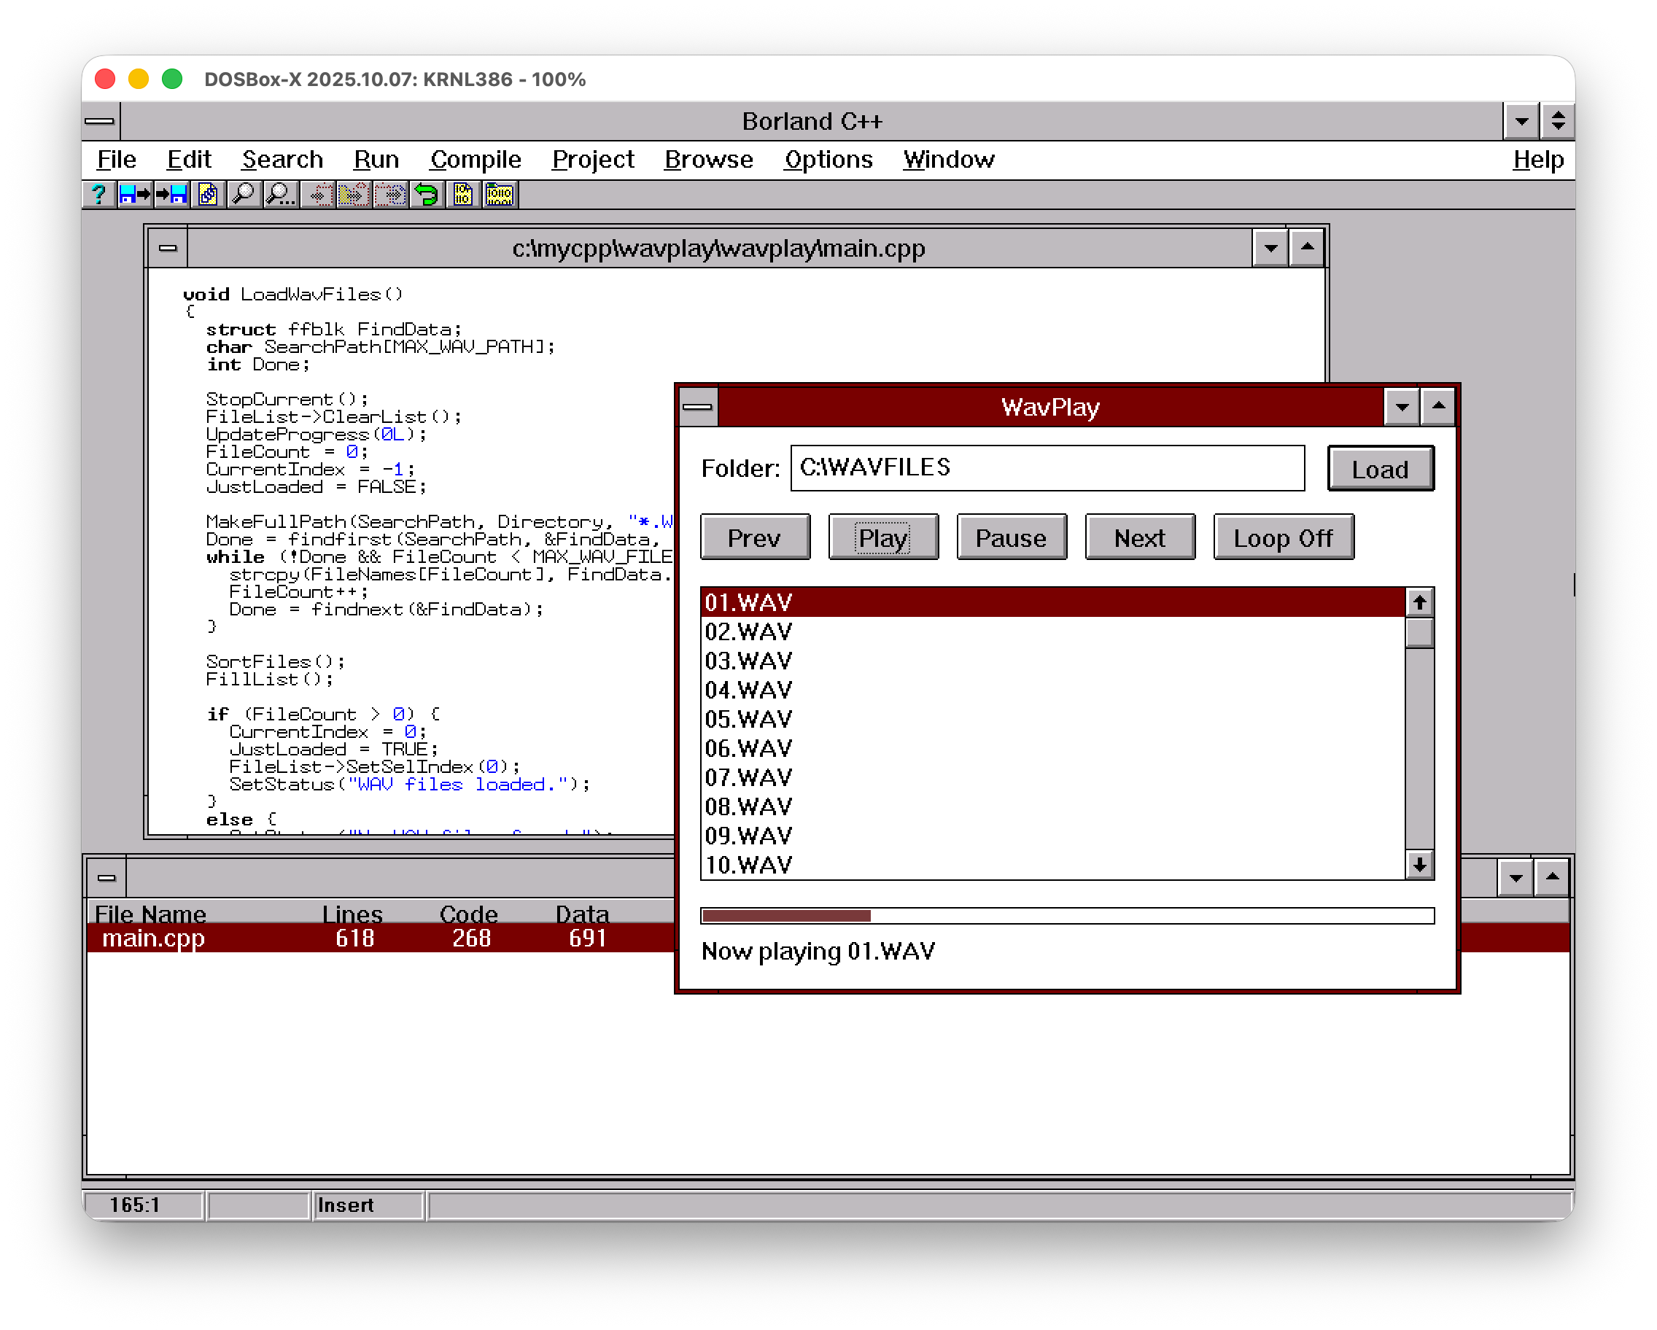This screenshot has height=1330, width=1657.
Task: Select 04.WAV in the file list
Action: 1054,691
